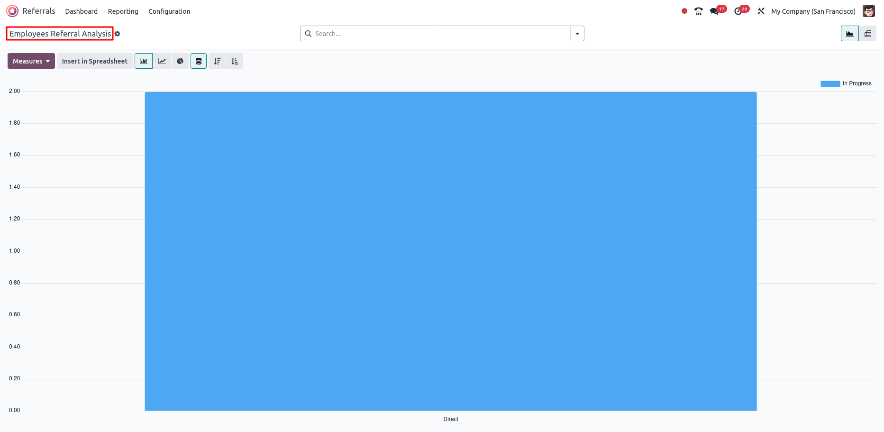Toggle stacked chart mode

coord(199,61)
